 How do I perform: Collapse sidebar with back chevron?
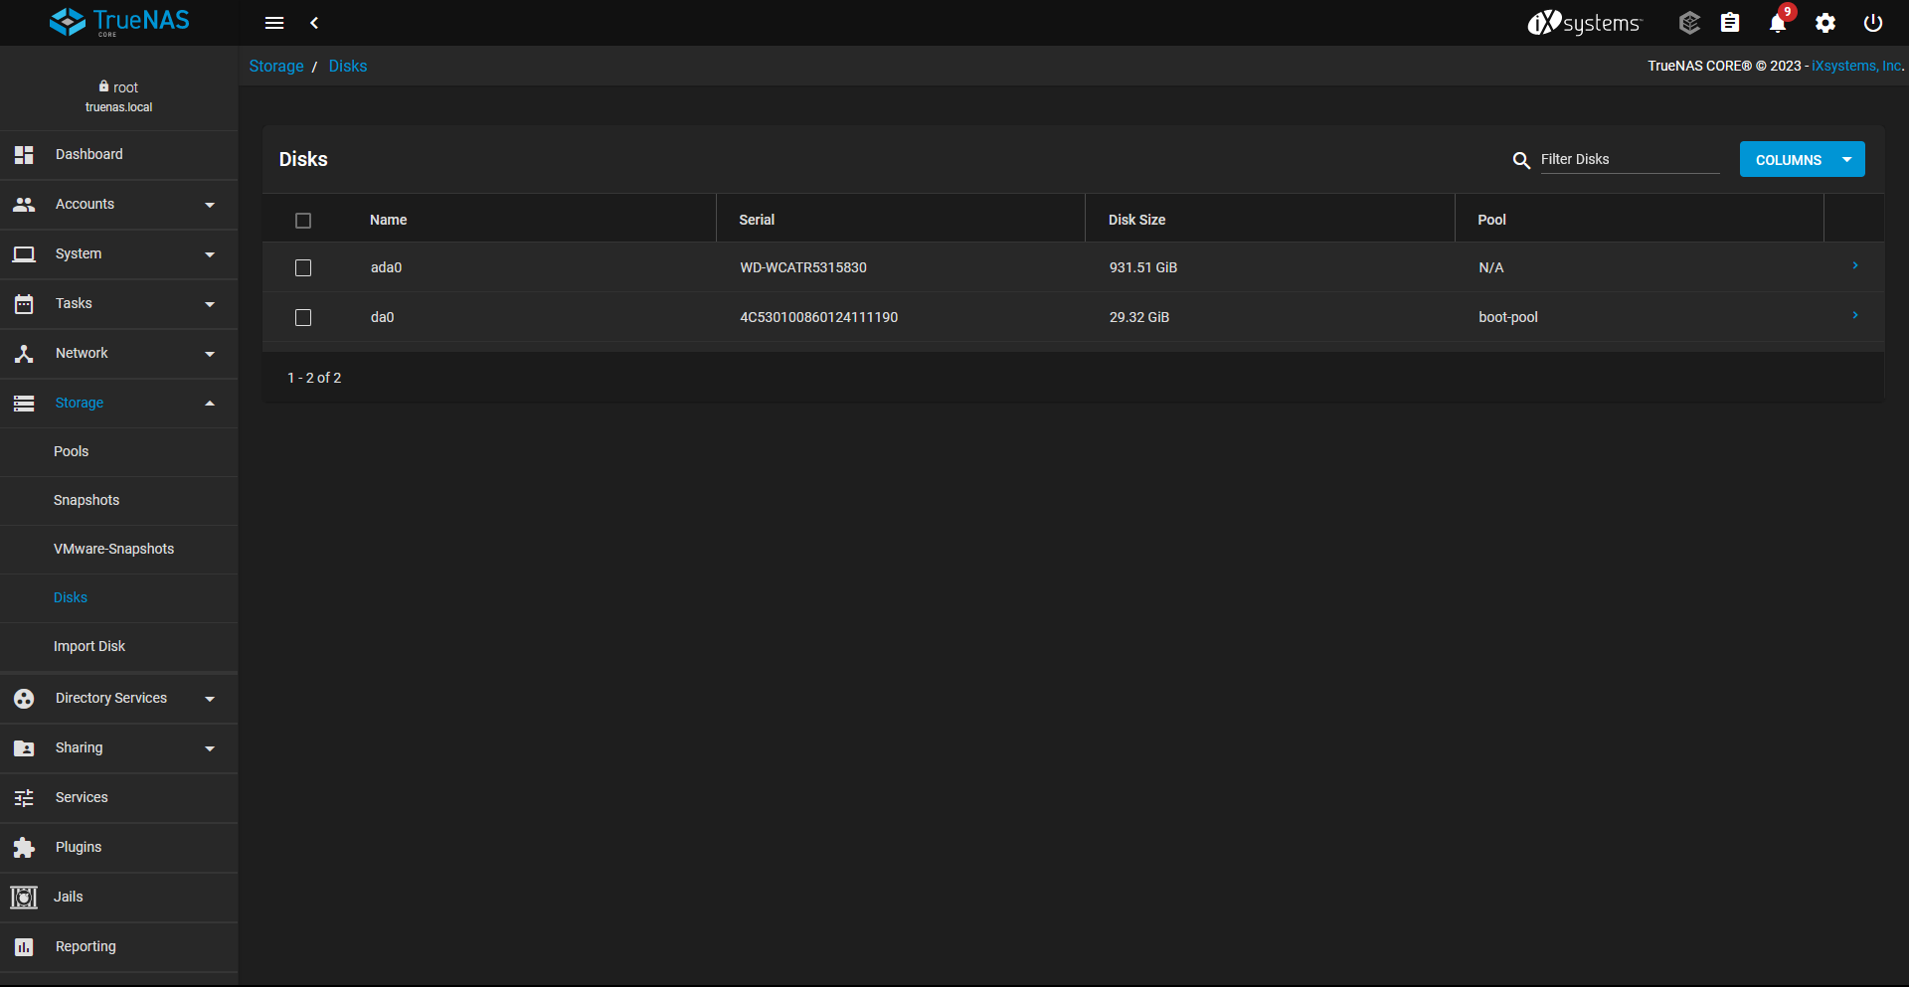pyautogui.click(x=314, y=23)
